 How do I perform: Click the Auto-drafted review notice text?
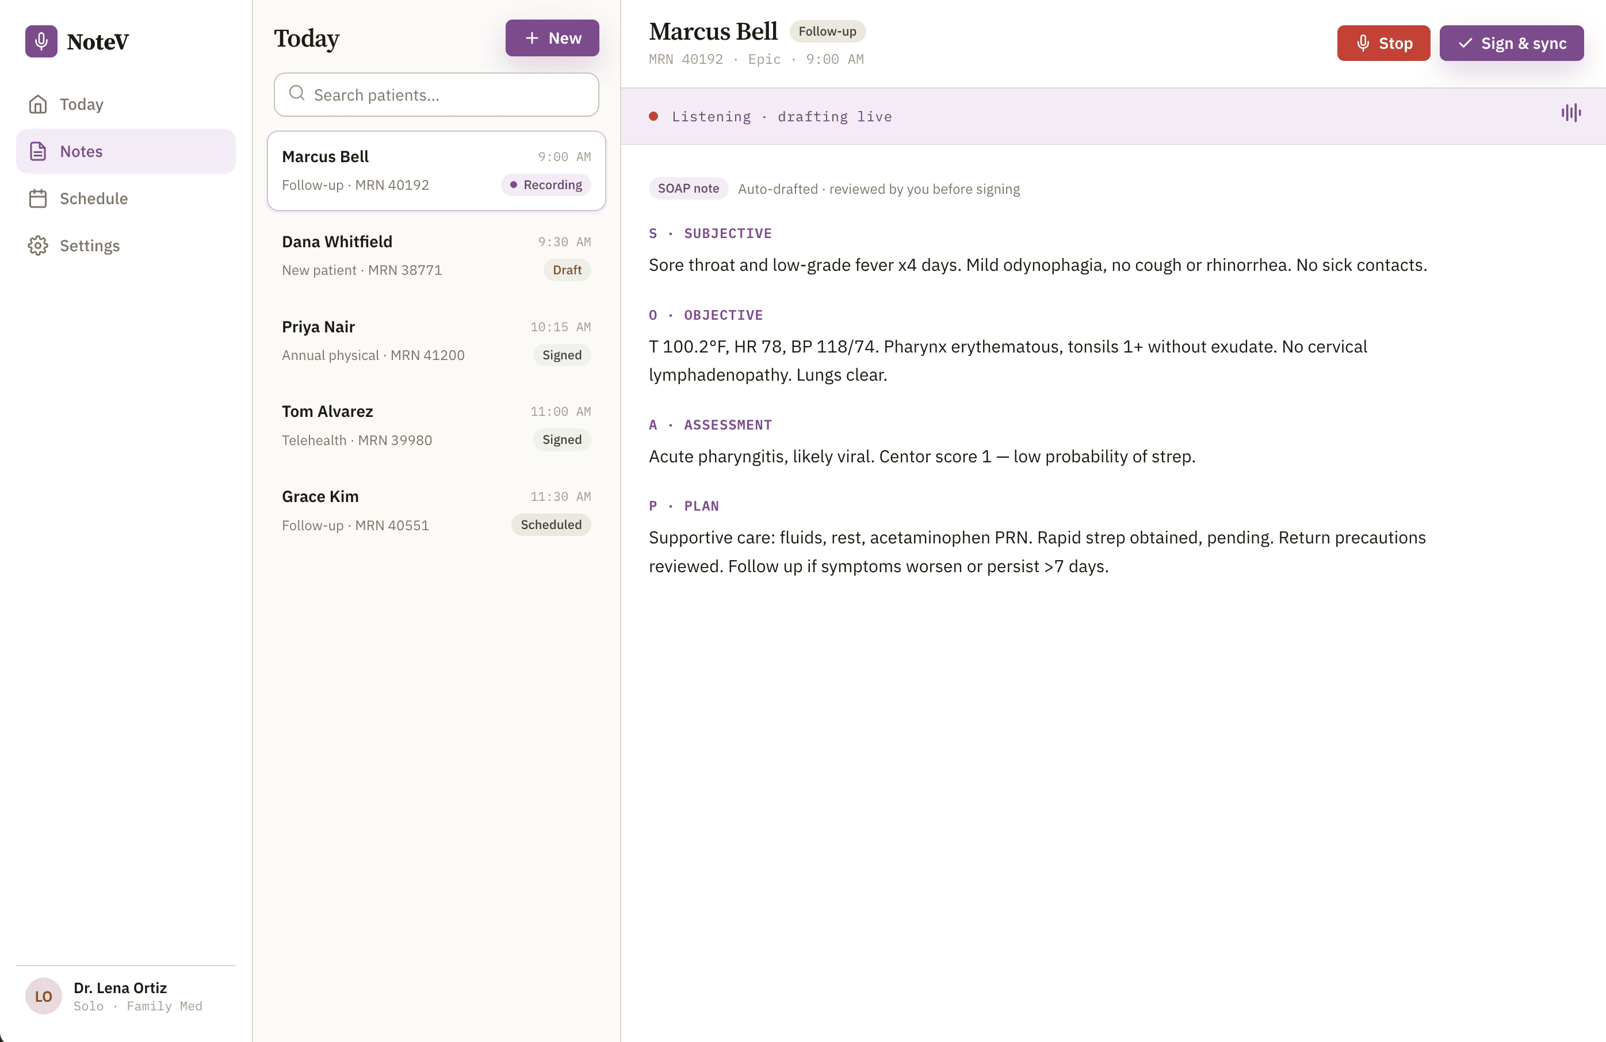point(878,189)
